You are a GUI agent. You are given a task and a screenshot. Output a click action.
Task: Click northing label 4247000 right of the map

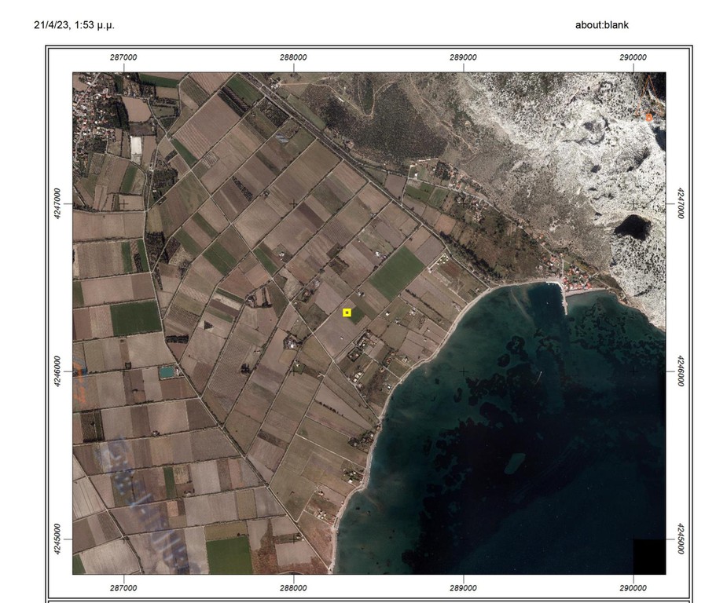click(x=681, y=203)
